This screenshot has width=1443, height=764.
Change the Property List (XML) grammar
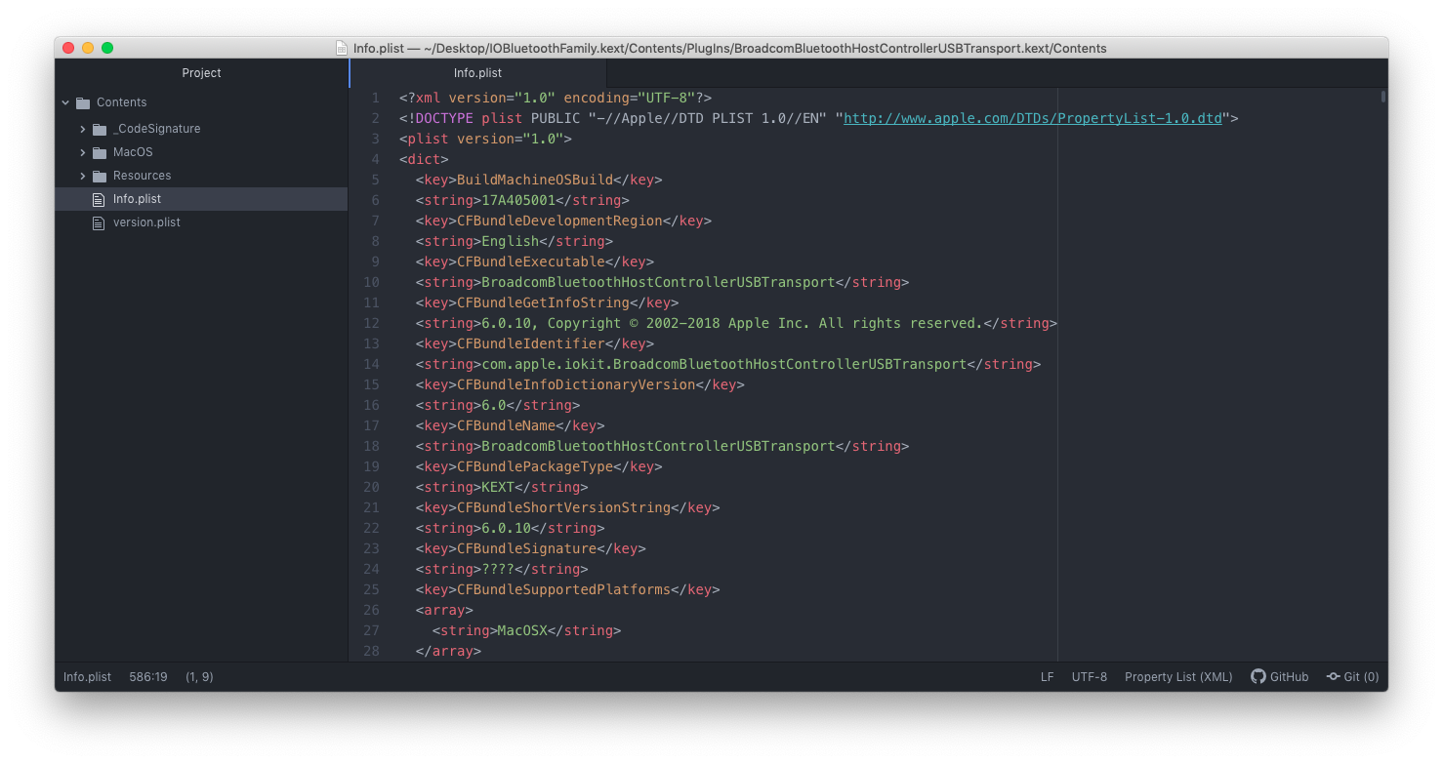point(1178,676)
